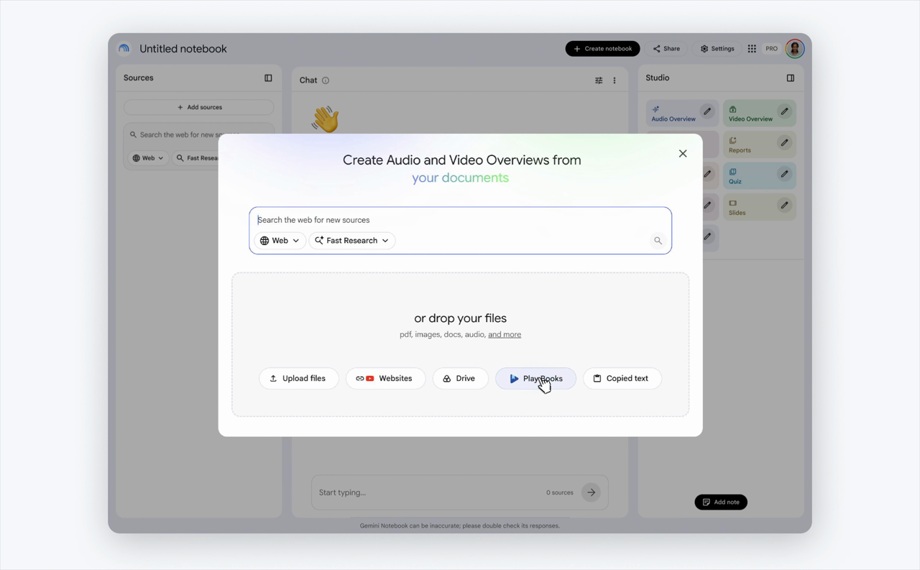Expand the Web source dropdown in dialog
The height and width of the screenshot is (570, 920).
click(x=280, y=241)
